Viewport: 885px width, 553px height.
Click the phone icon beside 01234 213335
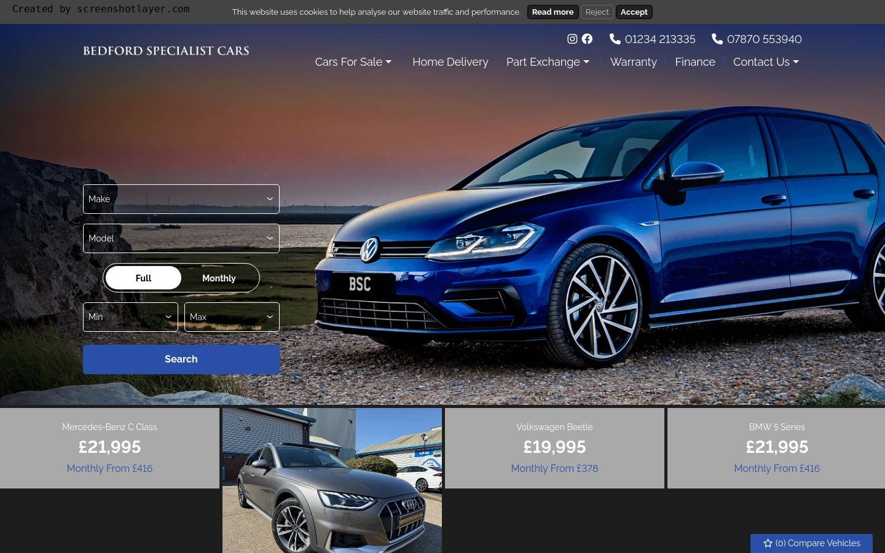(615, 39)
